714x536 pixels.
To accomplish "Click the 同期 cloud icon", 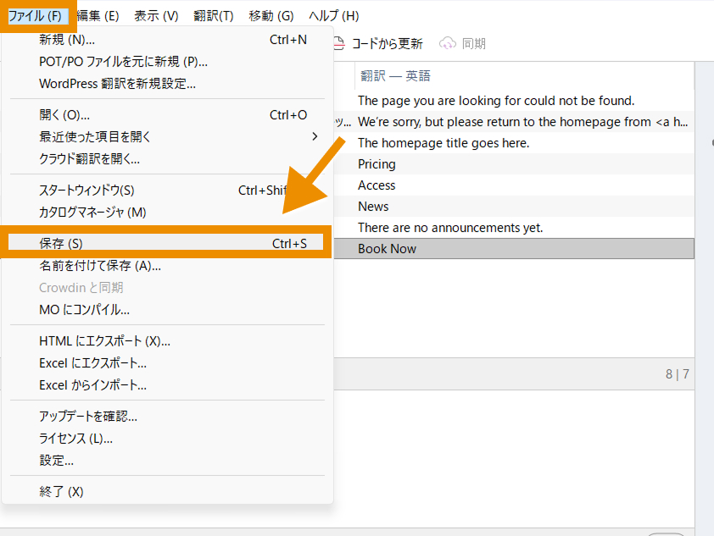I will [448, 43].
